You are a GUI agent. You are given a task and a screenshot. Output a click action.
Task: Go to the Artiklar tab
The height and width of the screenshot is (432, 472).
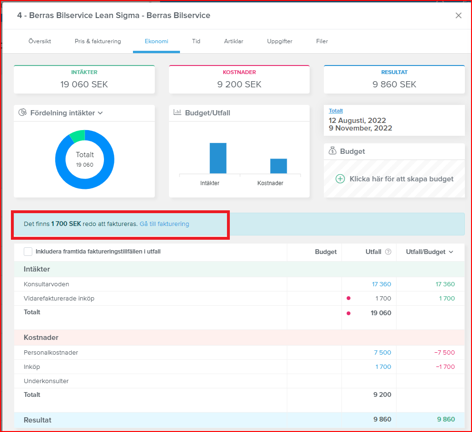coord(234,41)
